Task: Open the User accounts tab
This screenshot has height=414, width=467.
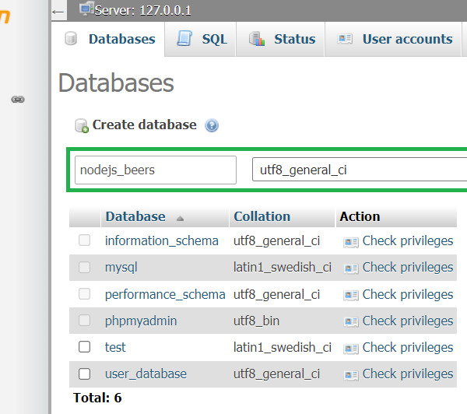Action: (396, 39)
